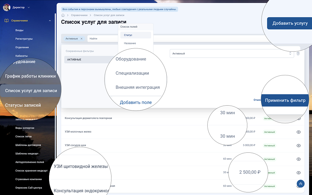Remove the Активные filter chip with its X
This screenshot has height=195, width=312.
coord(82,39)
